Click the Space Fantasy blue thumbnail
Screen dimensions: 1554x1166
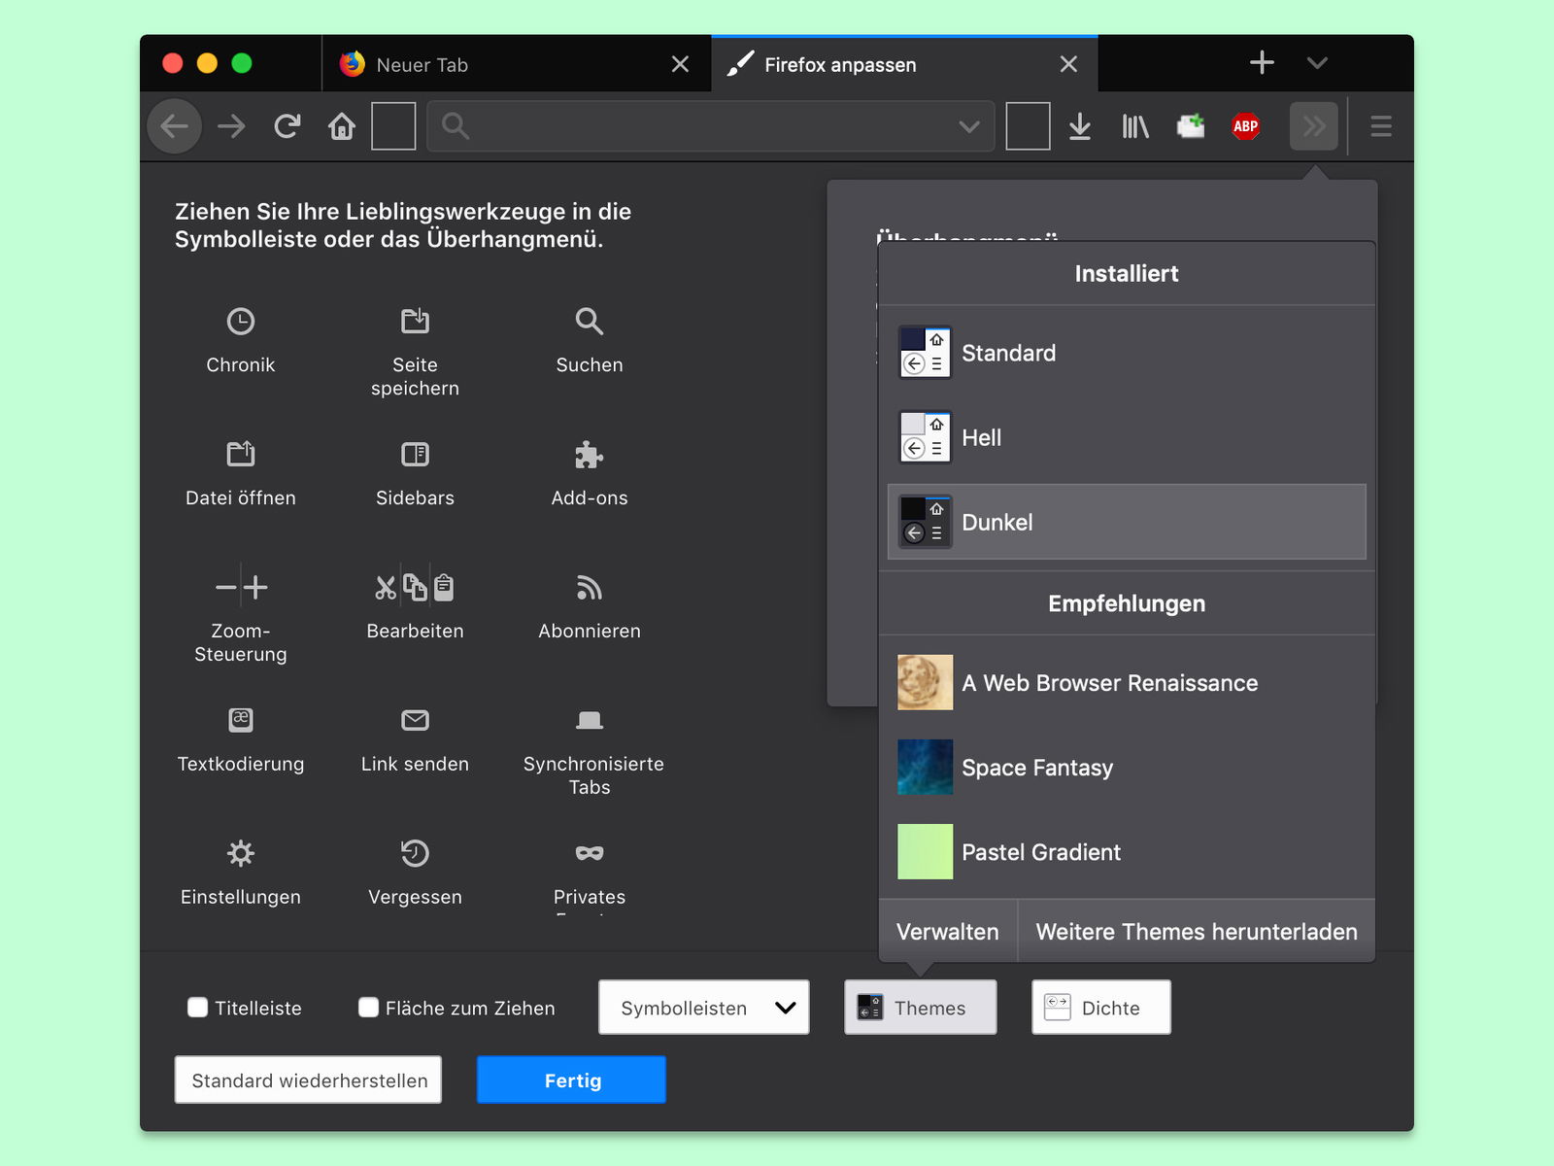tap(925, 768)
